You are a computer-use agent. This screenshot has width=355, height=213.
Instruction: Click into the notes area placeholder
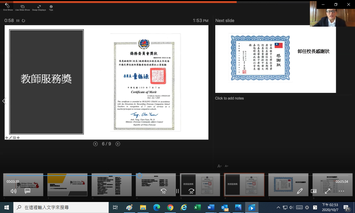tap(229, 98)
